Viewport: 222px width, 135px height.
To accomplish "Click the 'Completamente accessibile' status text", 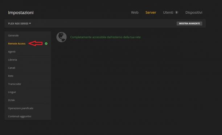I will point(105,37).
